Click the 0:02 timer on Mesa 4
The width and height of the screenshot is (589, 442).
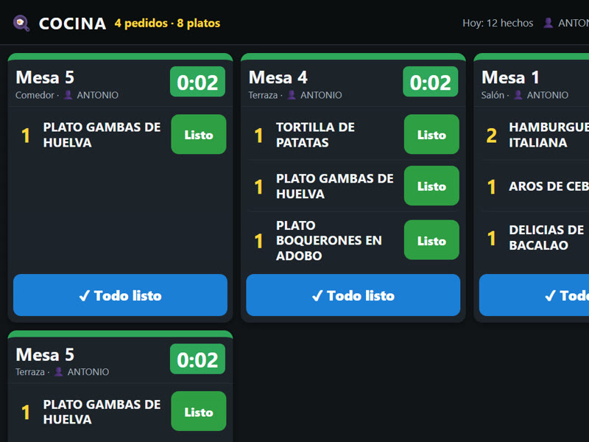tap(431, 82)
